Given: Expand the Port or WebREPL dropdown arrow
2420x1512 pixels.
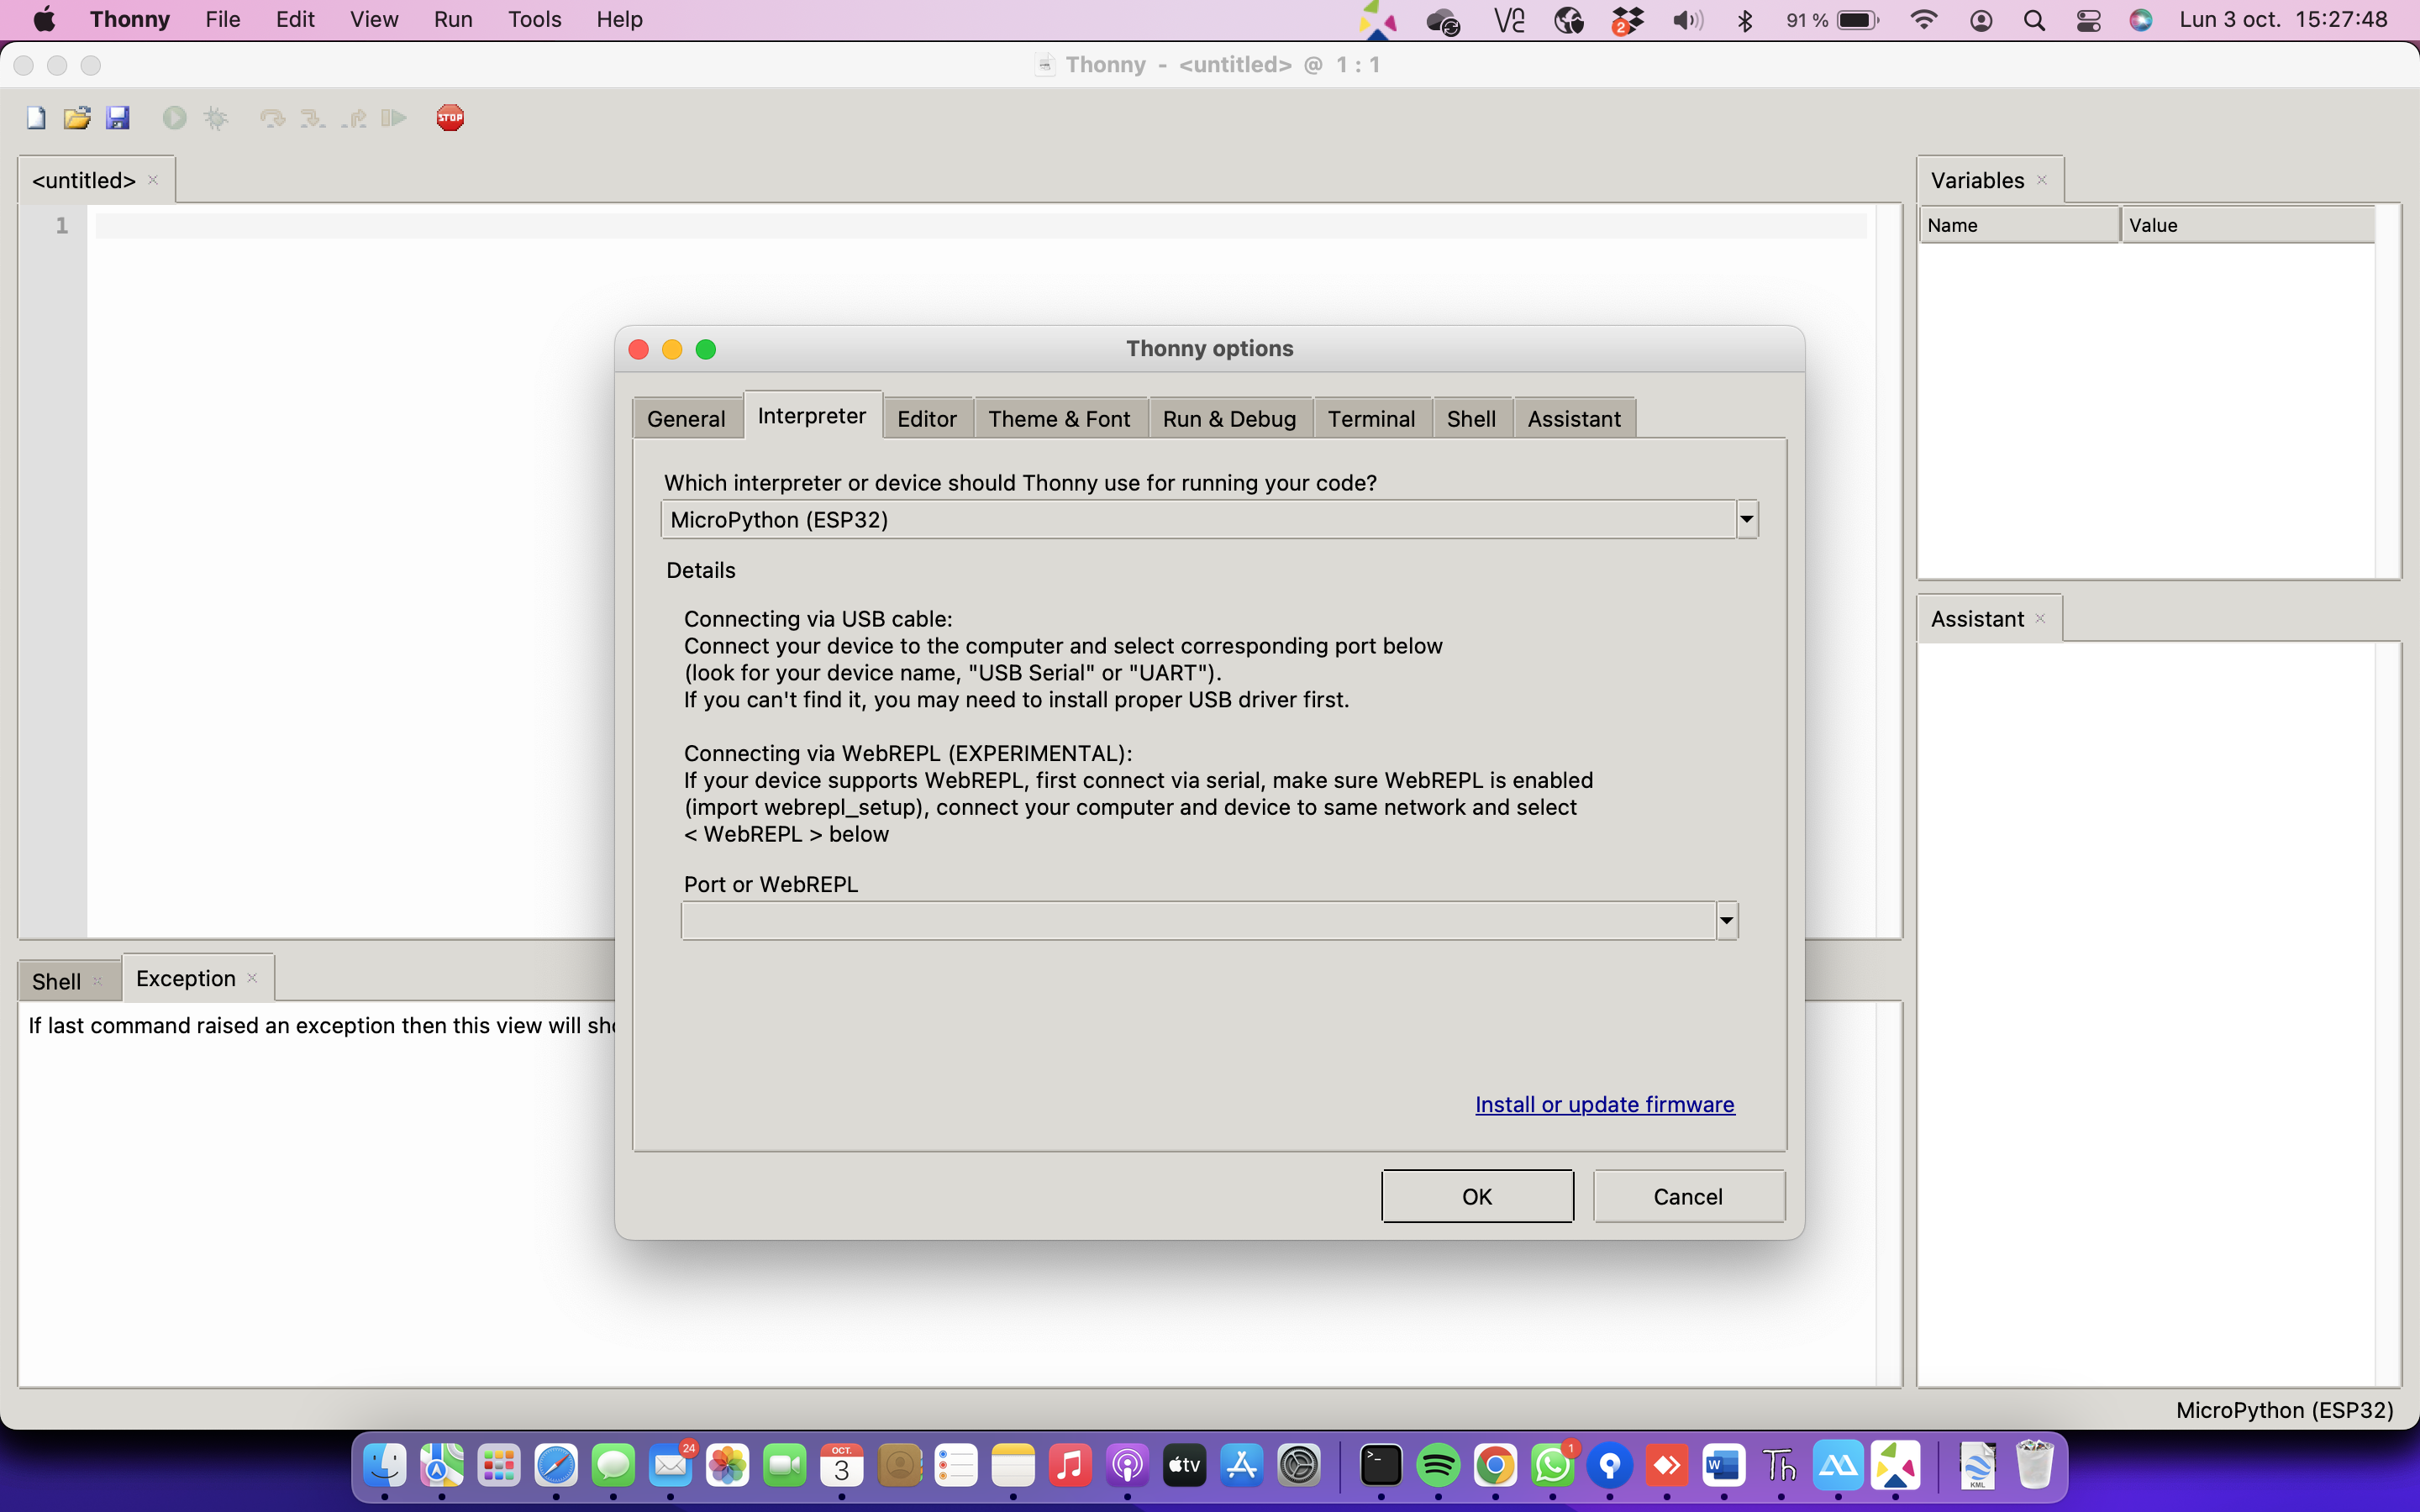Looking at the screenshot, I should pos(1727,920).
